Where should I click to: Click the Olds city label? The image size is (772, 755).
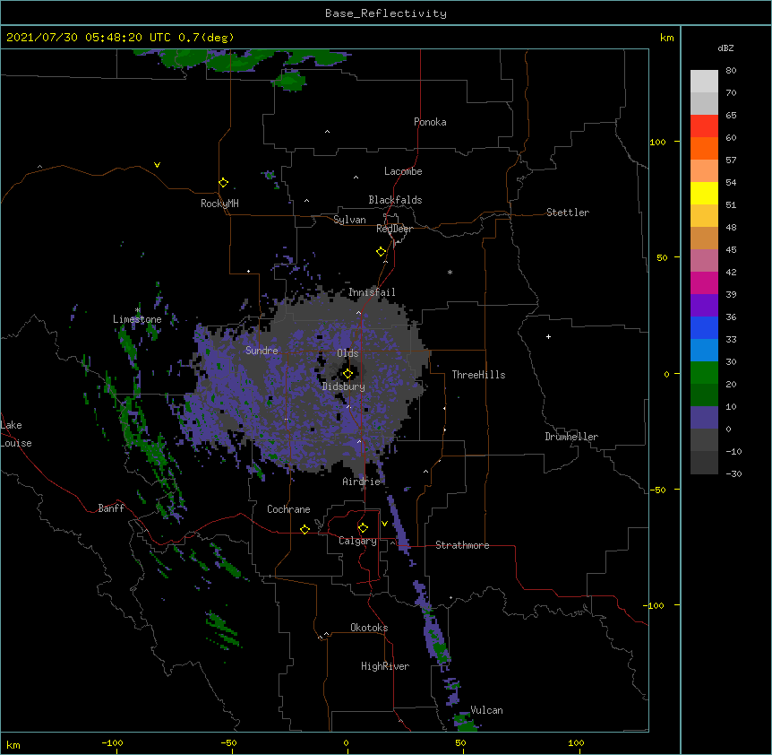coord(347,353)
